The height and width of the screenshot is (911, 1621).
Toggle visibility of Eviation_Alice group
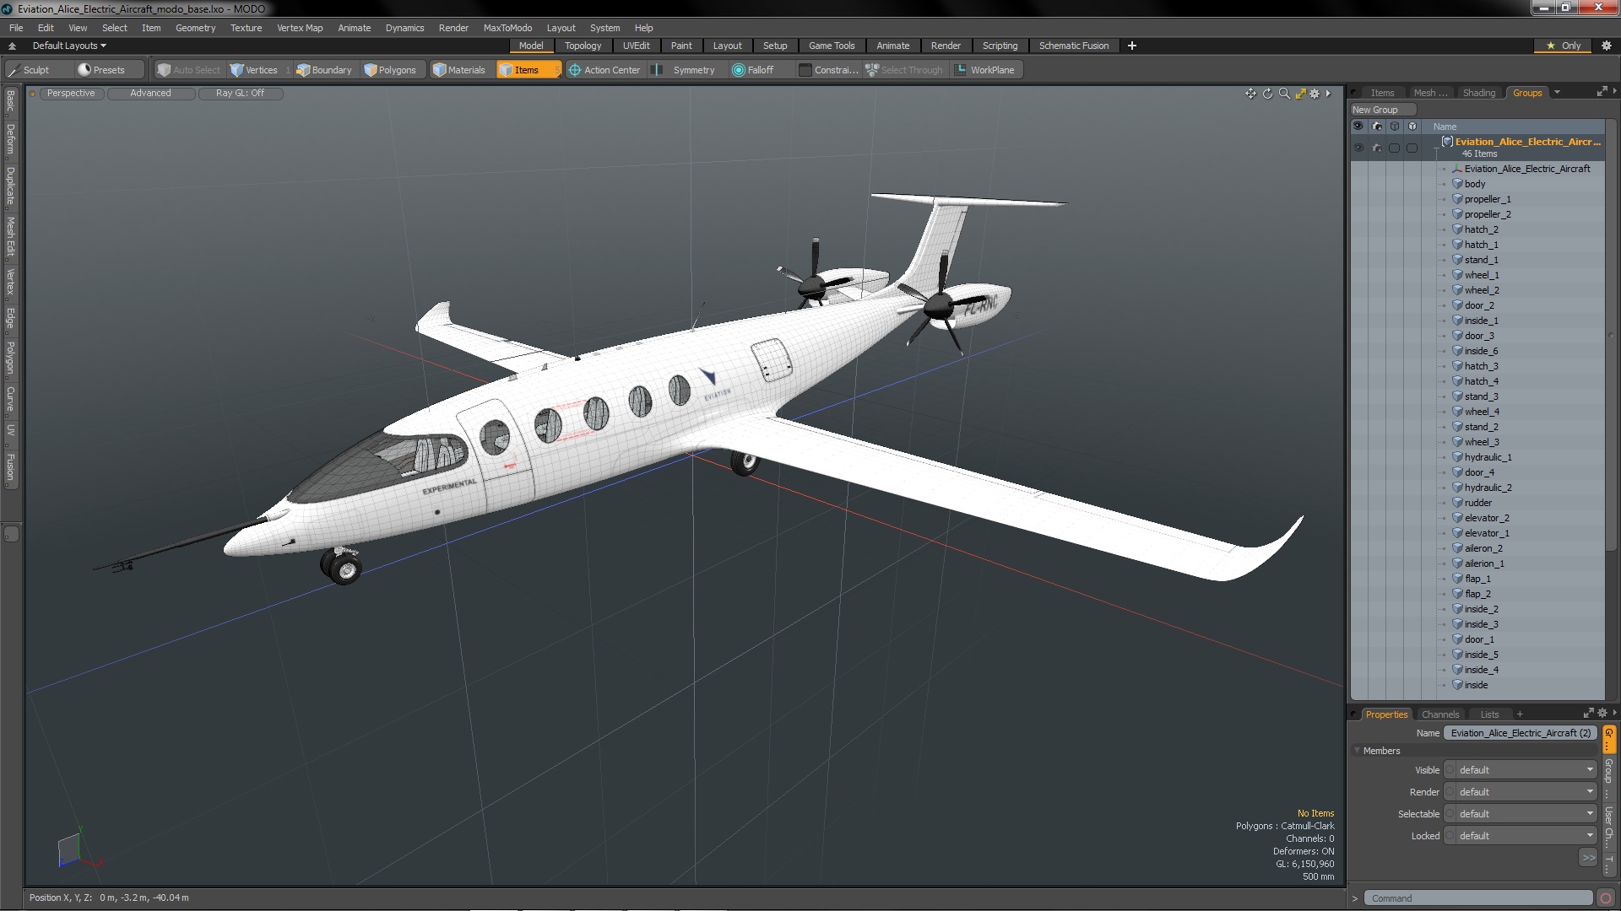(1358, 148)
